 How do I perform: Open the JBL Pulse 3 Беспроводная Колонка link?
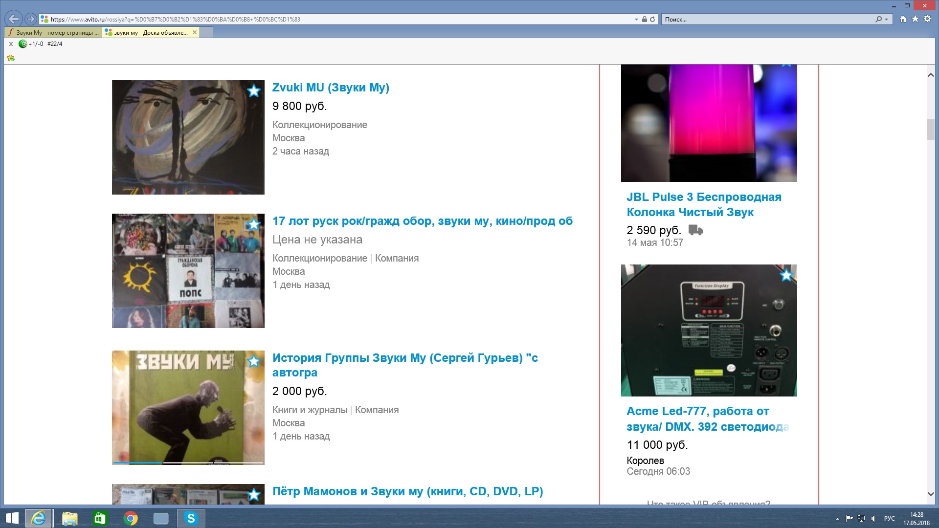(704, 204)
